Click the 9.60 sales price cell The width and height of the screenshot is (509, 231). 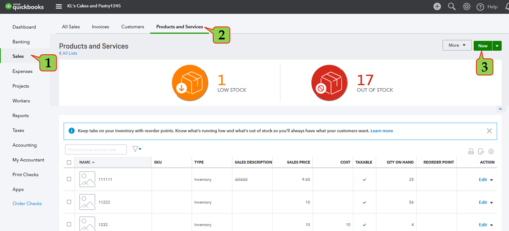(x=306, y=179)
